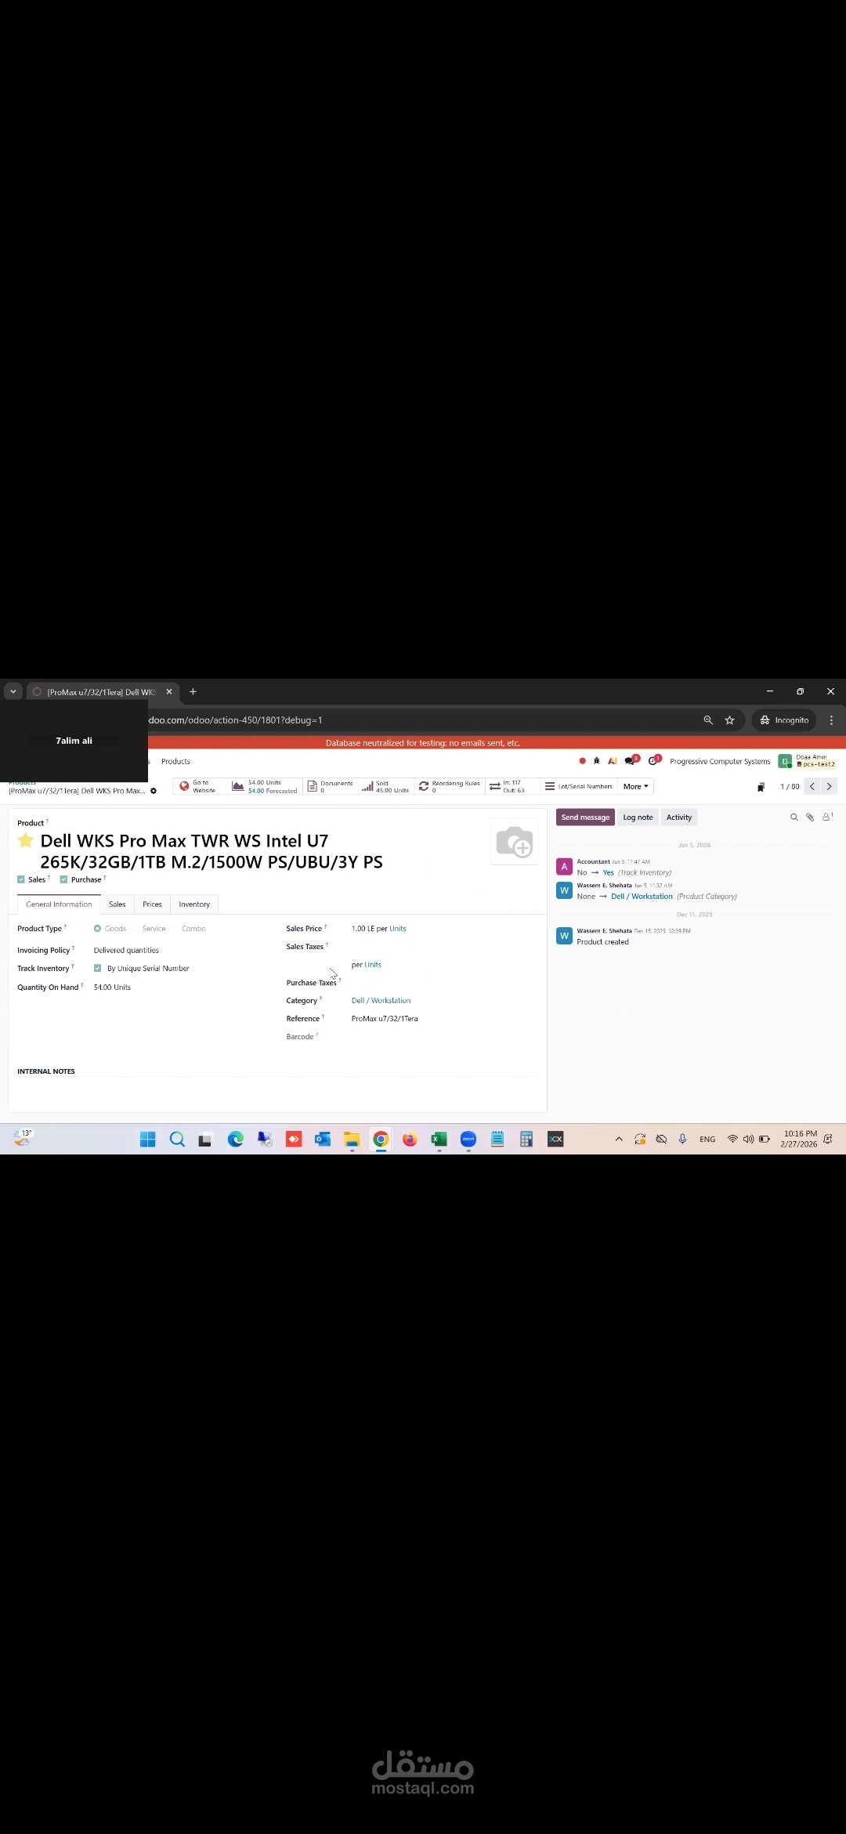Image resolution: width=846 pixels, height=1834 pixels.
Task: Go to the next product record arrow
Action: tap(829, 786)
